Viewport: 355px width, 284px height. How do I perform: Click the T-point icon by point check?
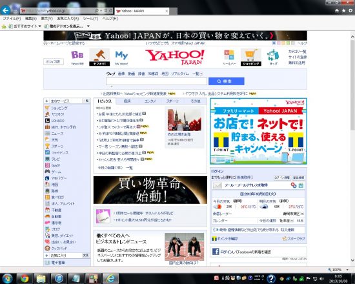click(214, 239)
